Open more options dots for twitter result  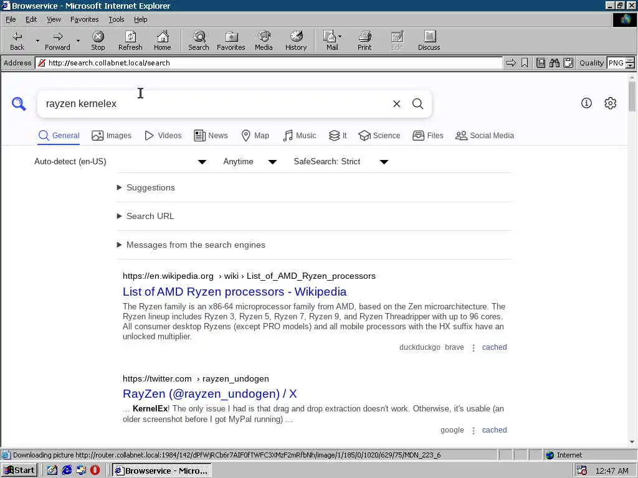coord(474,431)
